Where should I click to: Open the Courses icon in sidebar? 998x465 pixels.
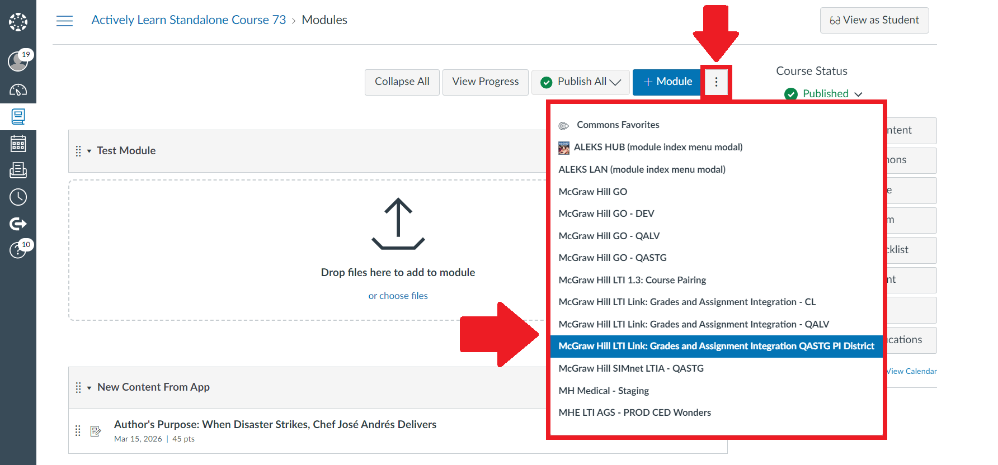pyautogui.click(x=18, y=116)
